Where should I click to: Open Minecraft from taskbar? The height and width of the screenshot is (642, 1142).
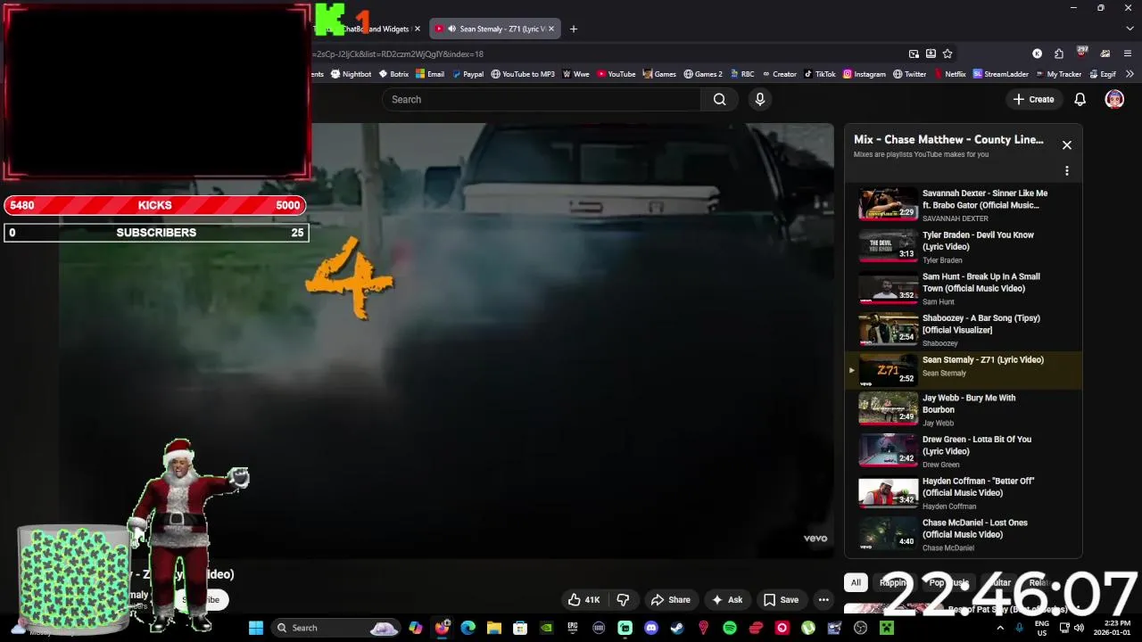click(x=887, y=628)
